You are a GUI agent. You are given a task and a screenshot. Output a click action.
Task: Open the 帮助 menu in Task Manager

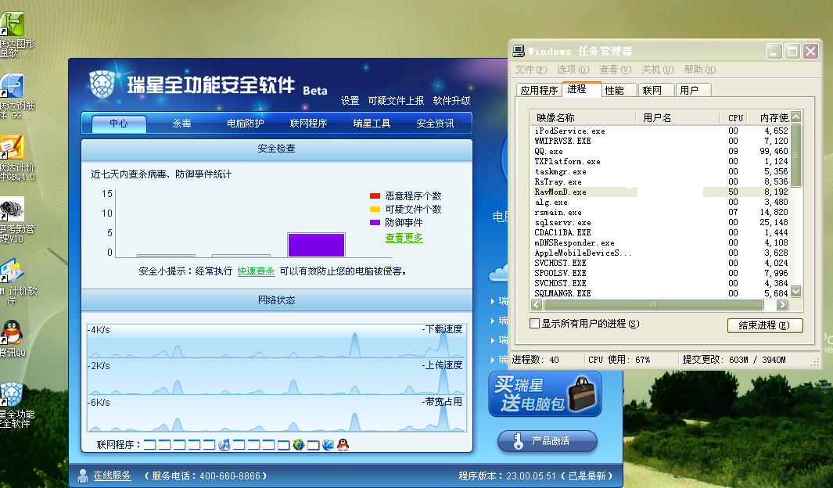700,70
